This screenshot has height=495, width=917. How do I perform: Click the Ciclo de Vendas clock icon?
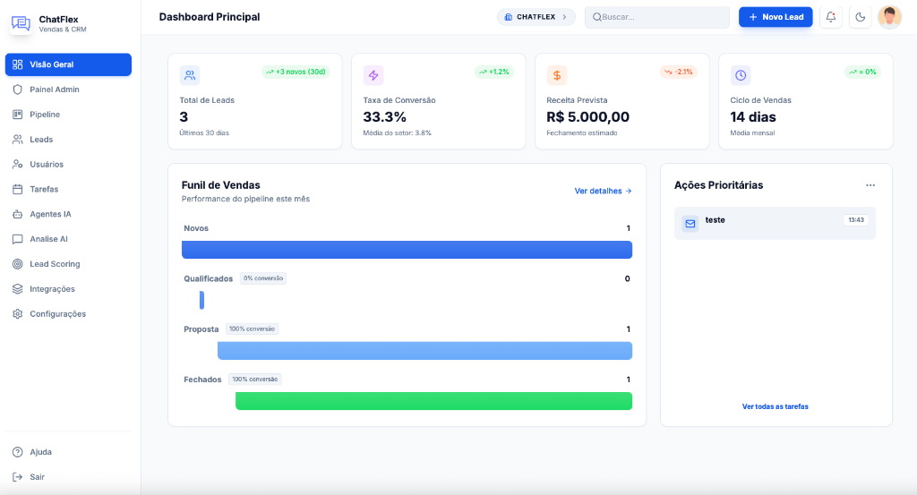point(741,75)
